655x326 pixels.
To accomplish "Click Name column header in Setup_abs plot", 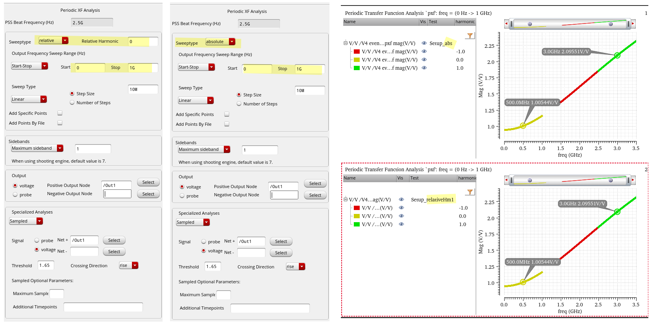I will tap(381, 22).
